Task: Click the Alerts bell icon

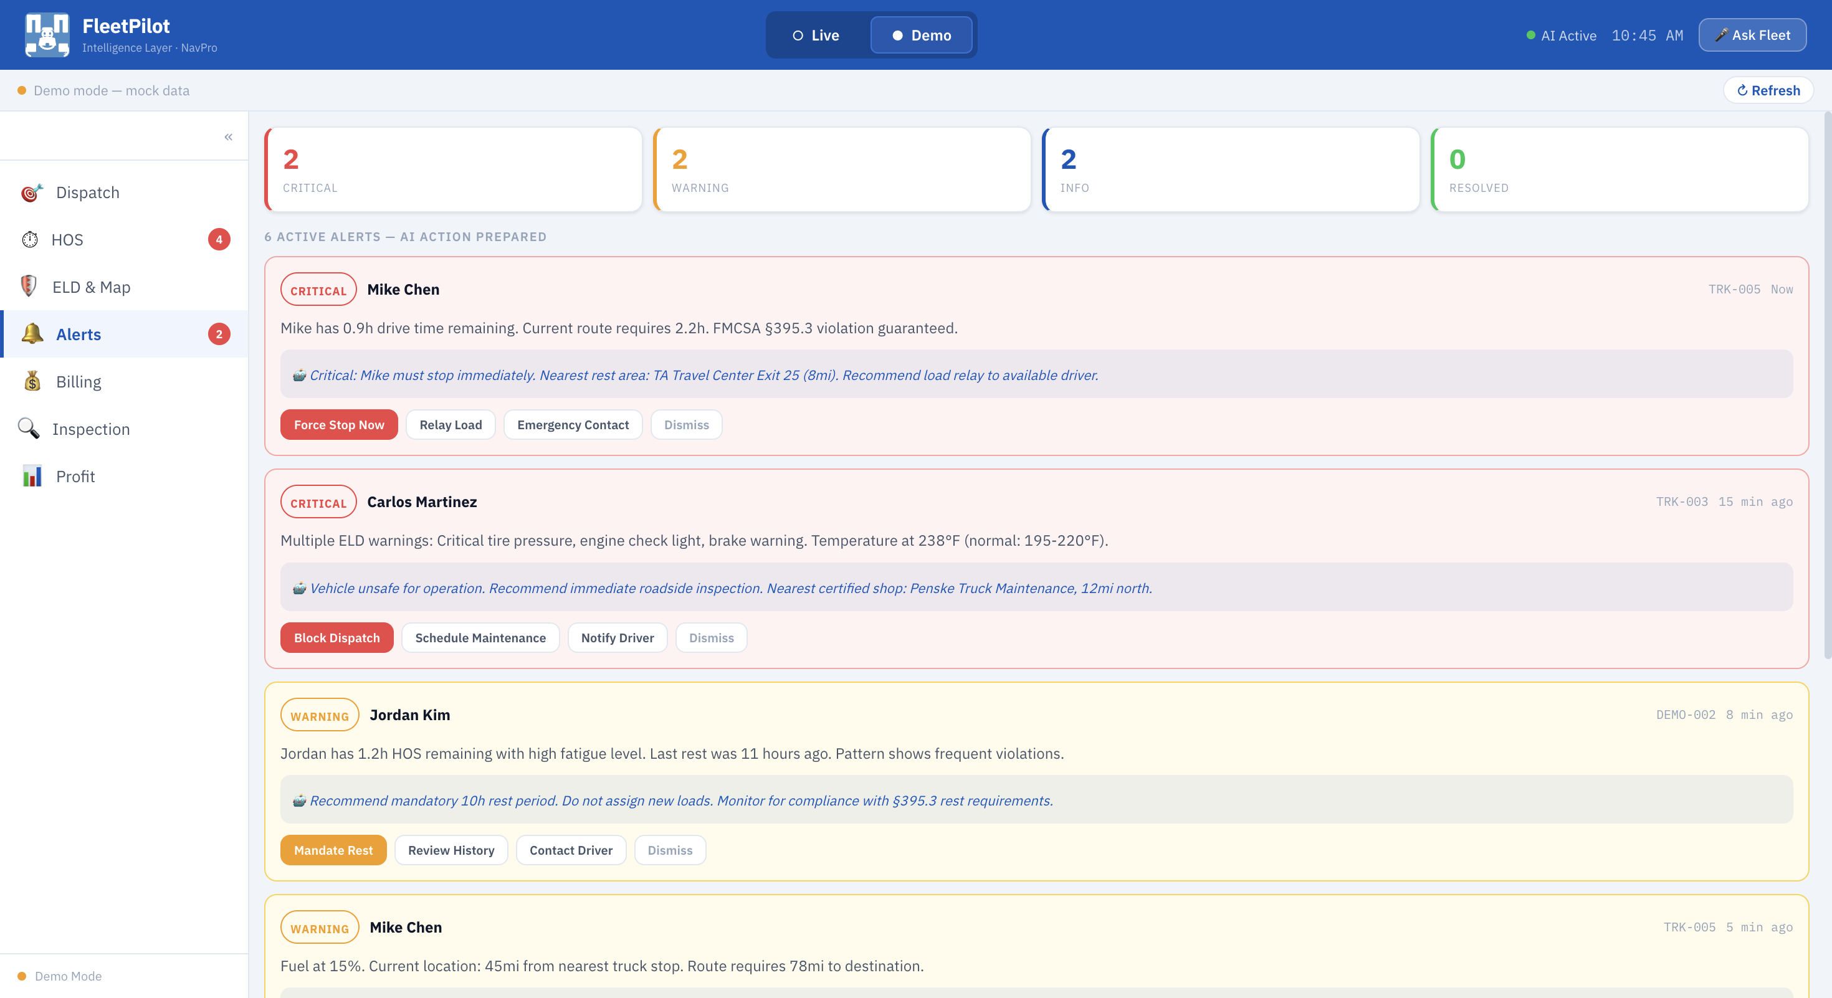Action: (x=32, y=334)
